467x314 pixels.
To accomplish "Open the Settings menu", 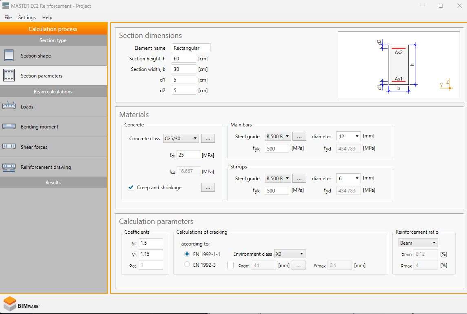I will (27, 18).
